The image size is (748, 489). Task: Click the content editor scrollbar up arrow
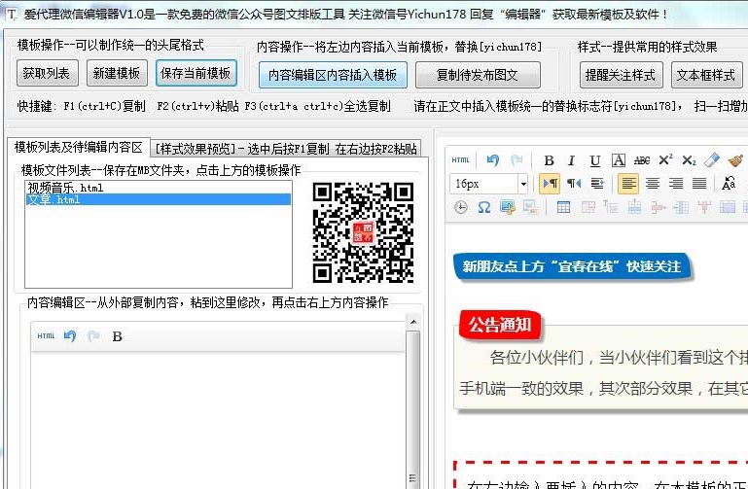(413, 322)
